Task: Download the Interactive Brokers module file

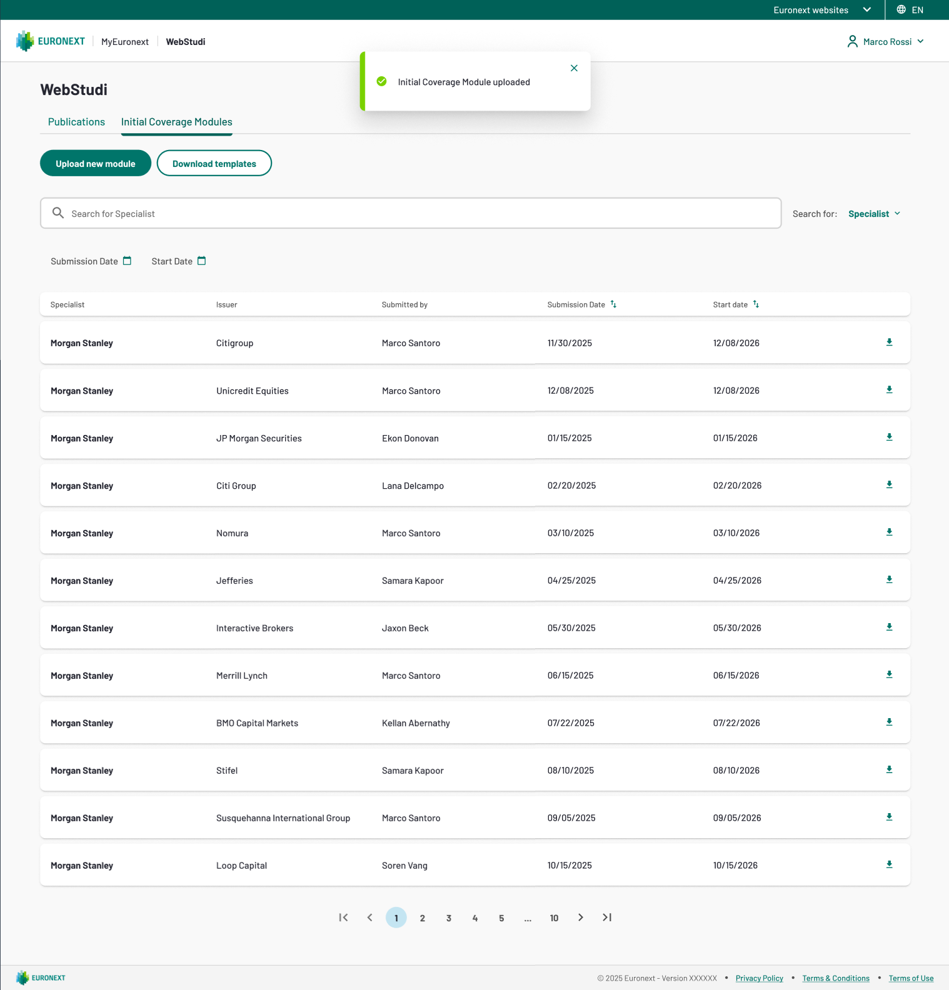Action: point(889,627)
